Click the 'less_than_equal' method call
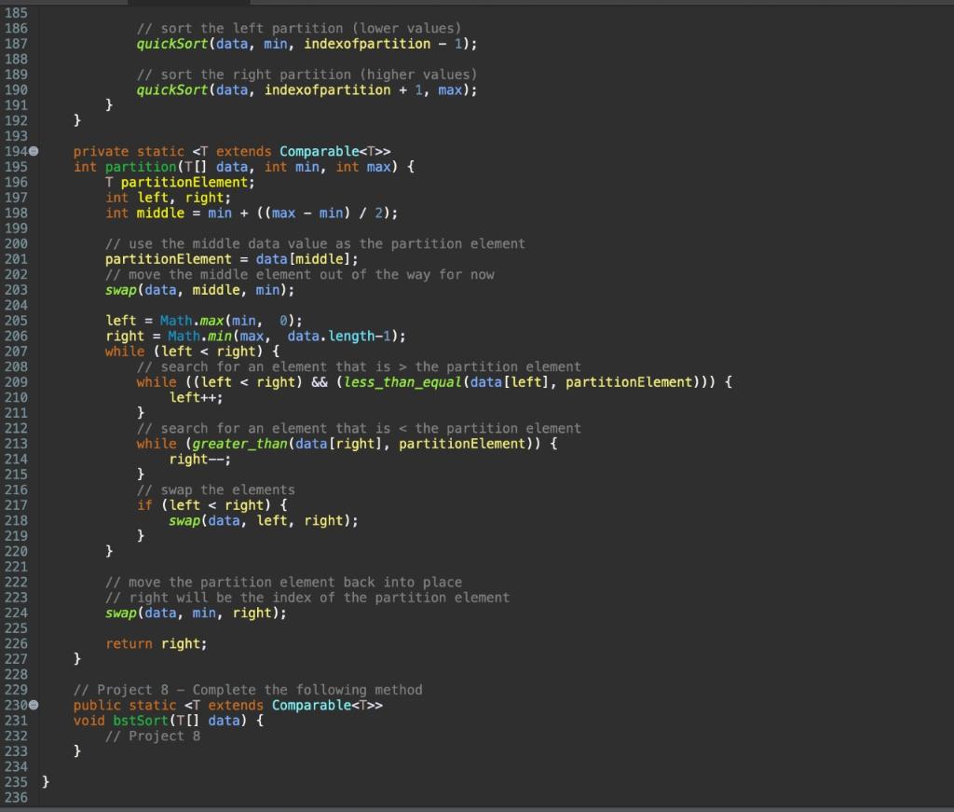Image resolution: width=954 pixels, height=812 pixels. tap(402, 382)
